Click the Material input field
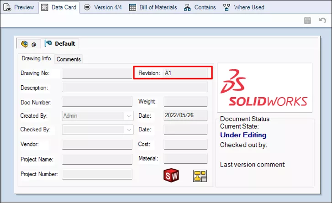Screen dimensions: 332x203 [185, 159]
